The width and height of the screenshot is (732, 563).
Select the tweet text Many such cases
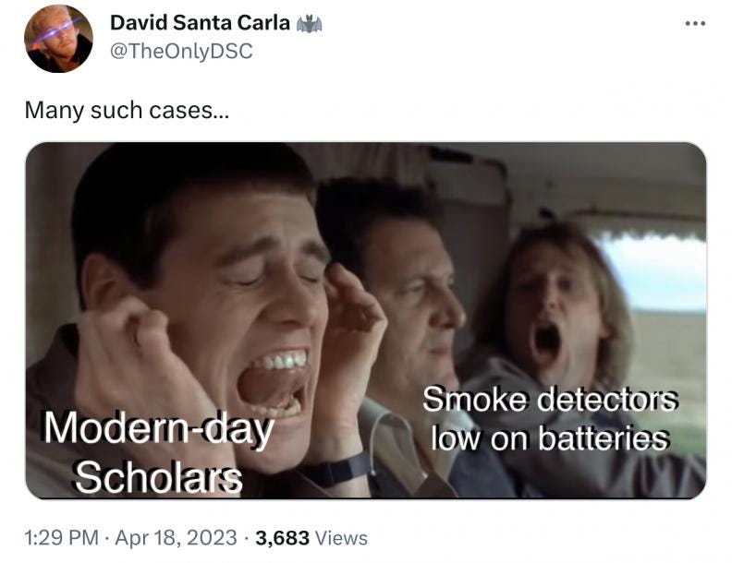click(x=127, y=111)
